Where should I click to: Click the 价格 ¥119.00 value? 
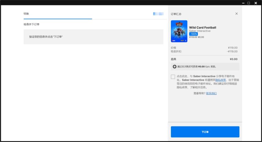[x=233, y=48]
